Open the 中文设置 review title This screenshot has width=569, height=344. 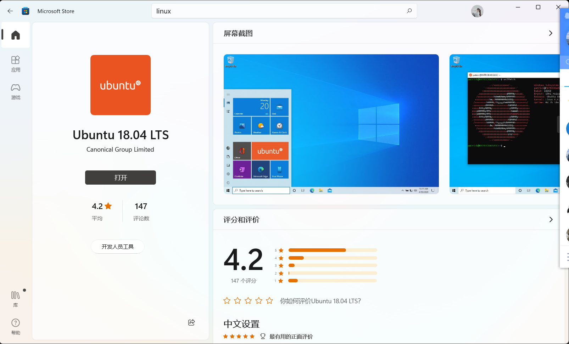tap(241, 324)
